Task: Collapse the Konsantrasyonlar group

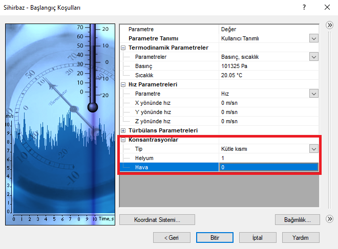Action: click(x=123, y=140)
